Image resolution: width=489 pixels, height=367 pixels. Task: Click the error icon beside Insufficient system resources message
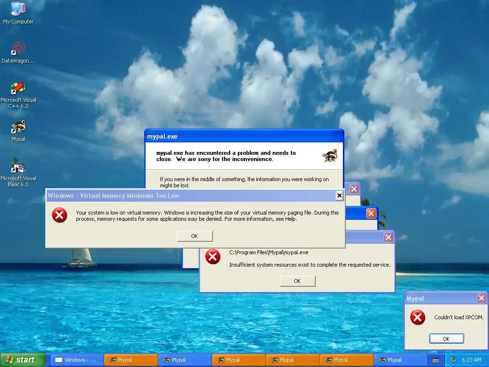[213, 257]
